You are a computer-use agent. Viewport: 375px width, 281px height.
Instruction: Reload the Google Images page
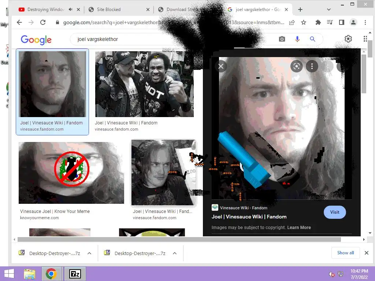43,22
